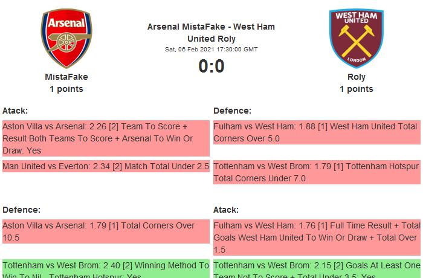Select Man United vs Everton Under 2.5 bet

(106, 166)
